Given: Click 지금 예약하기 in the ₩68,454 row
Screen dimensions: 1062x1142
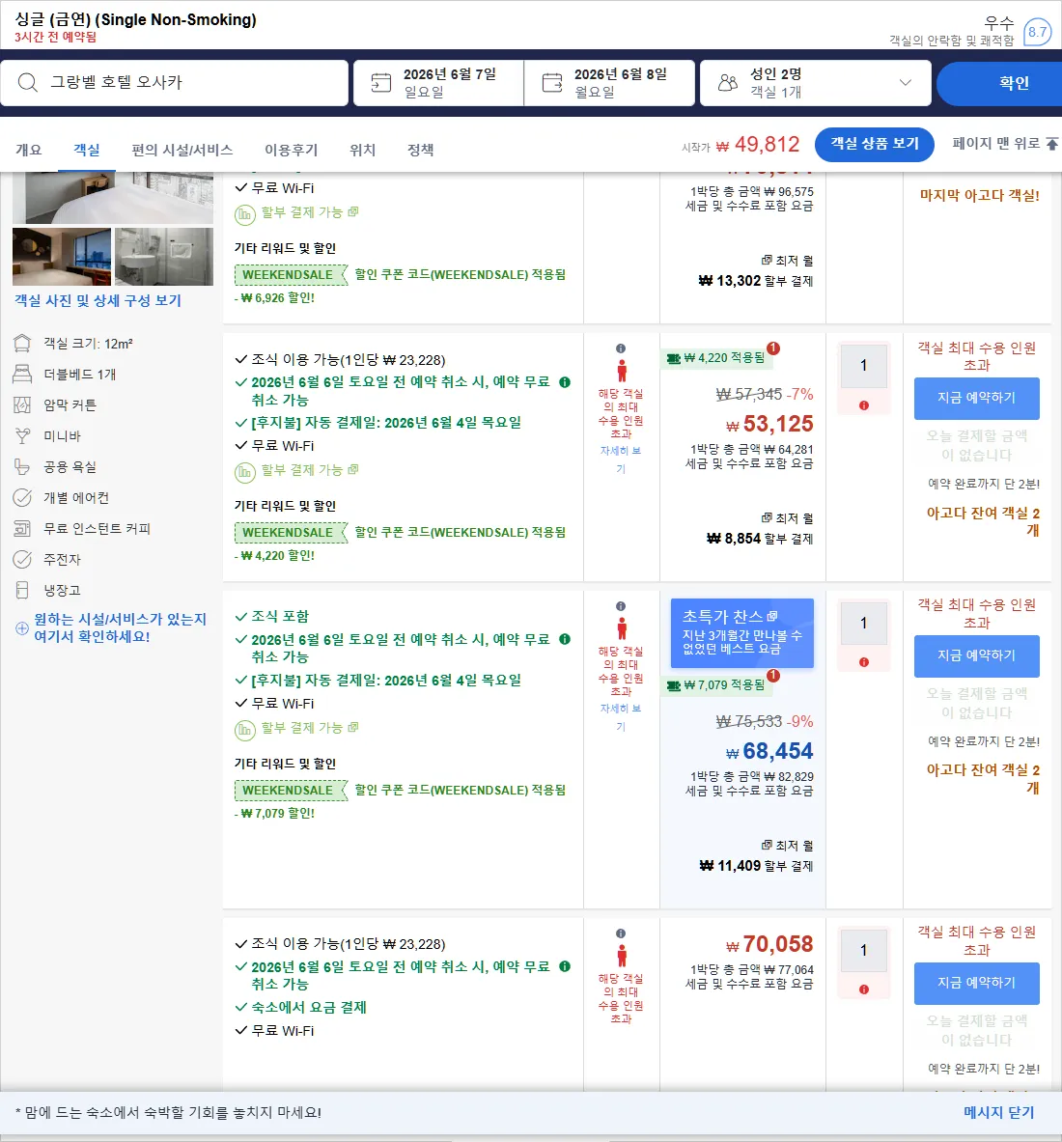Looking at the screenshot, I should tap(977, 655).
